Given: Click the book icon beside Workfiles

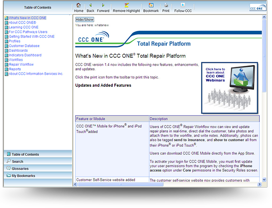Looking at the screenshot, I should coord(6,60).
